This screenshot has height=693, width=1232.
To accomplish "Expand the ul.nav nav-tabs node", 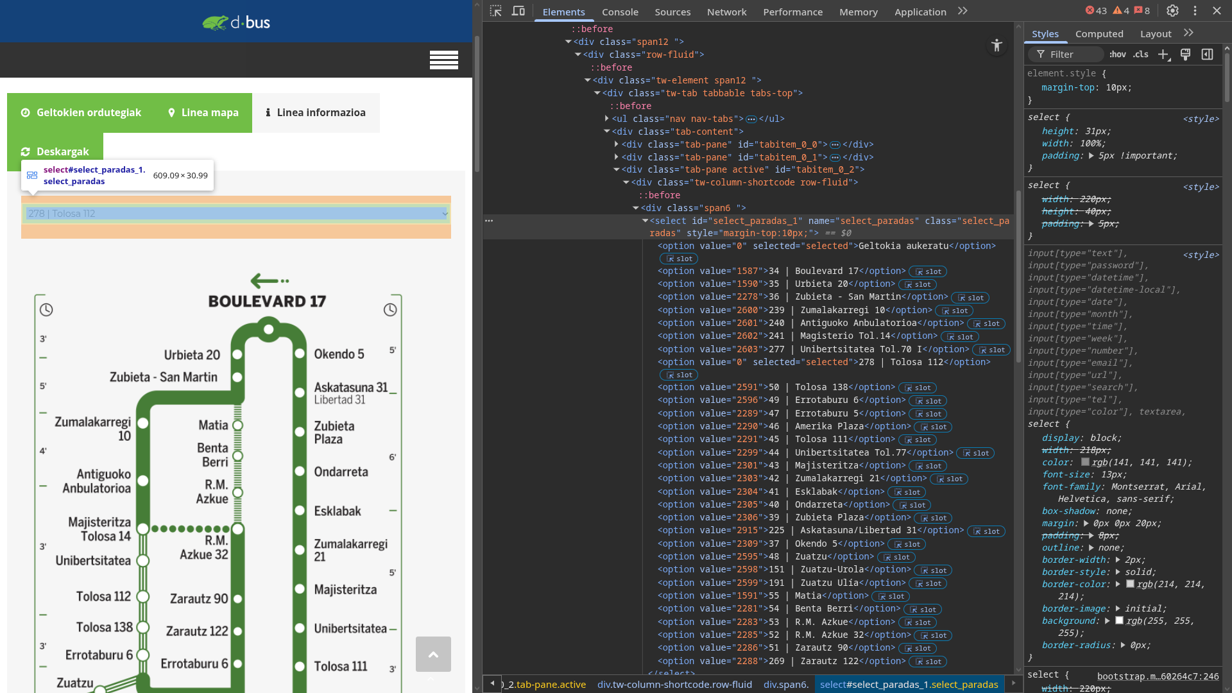I will 606,118.
